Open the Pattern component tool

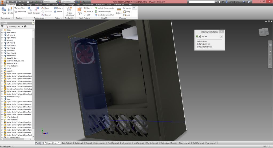coord(58,8)
